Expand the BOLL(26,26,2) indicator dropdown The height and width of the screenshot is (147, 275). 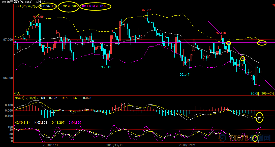pos(37,6)
